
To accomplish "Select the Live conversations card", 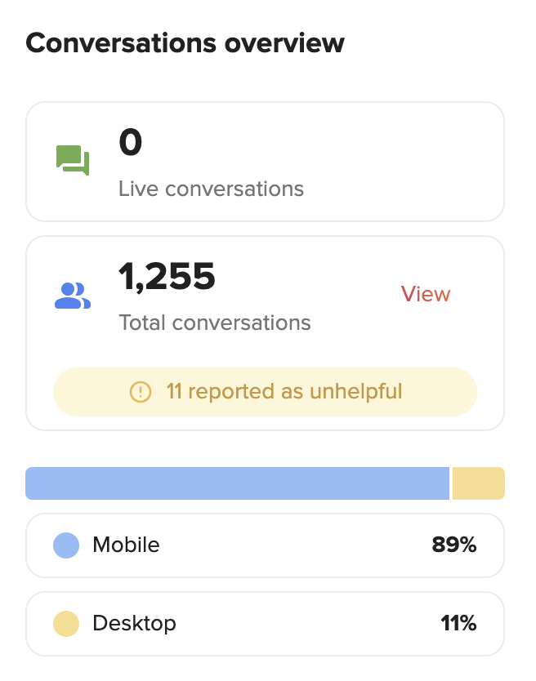I will [265, 162].
